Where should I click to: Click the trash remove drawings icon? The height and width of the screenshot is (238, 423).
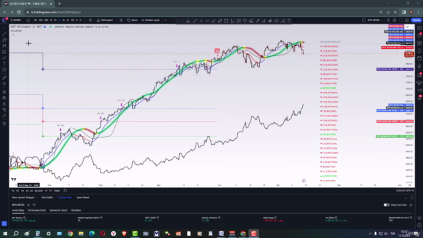4,124
